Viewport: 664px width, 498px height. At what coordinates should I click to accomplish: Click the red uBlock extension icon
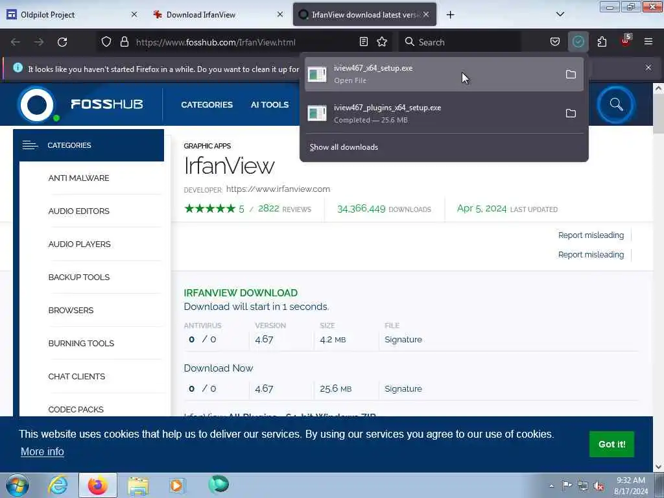pyautogui.click(x=626, y=41)
